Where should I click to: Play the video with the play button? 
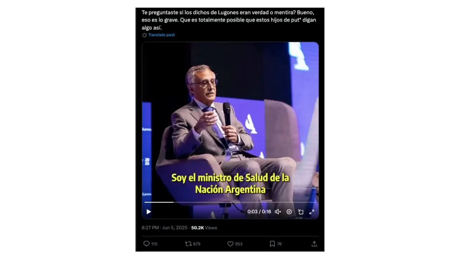pyautogui.click(x=148, y=212)
